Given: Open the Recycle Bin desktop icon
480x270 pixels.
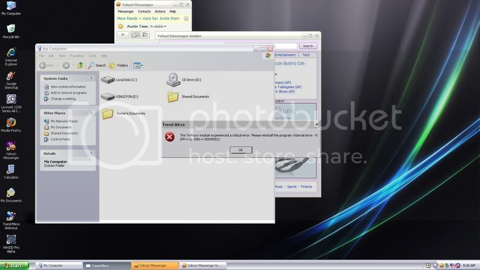Looking at the screenshot, I should pyautogui.click(x=11, y=31).
